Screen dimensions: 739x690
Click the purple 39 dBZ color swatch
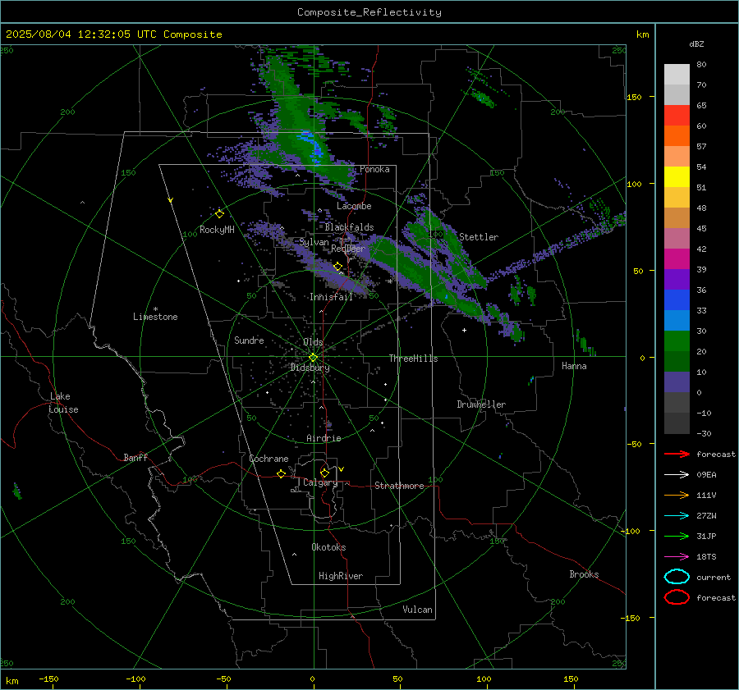pos(677,279)
